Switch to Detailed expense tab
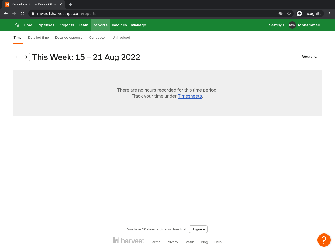Screen dimensions: 335x251 tap(69, 38)
